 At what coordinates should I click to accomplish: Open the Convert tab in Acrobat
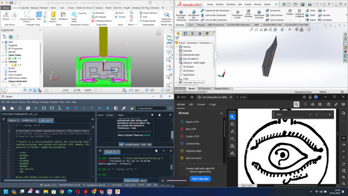pyautogui.click(x=201, y=105)
